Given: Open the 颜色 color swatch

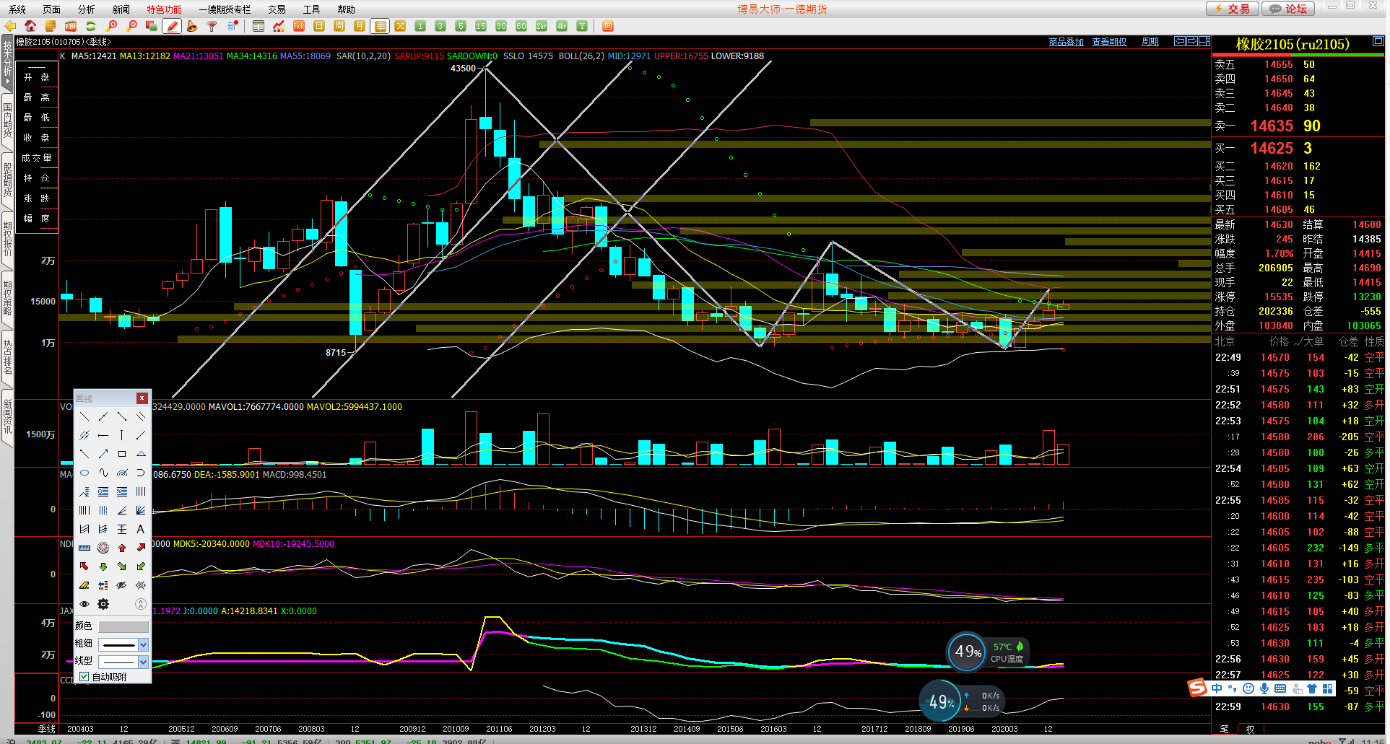Looking at the screenshot, I should tap(123, 626).
